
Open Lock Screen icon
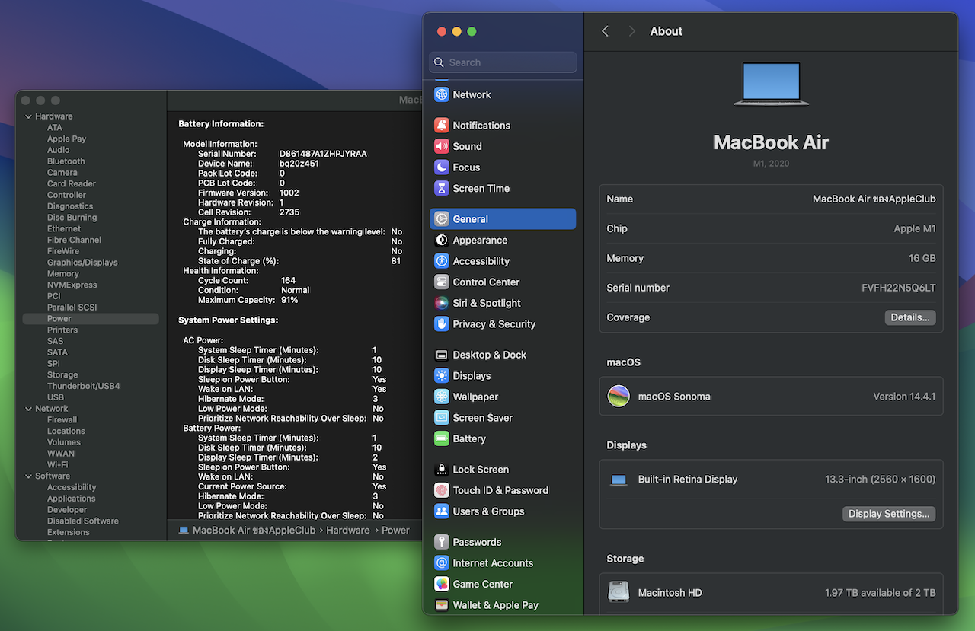tap(442, 470)
